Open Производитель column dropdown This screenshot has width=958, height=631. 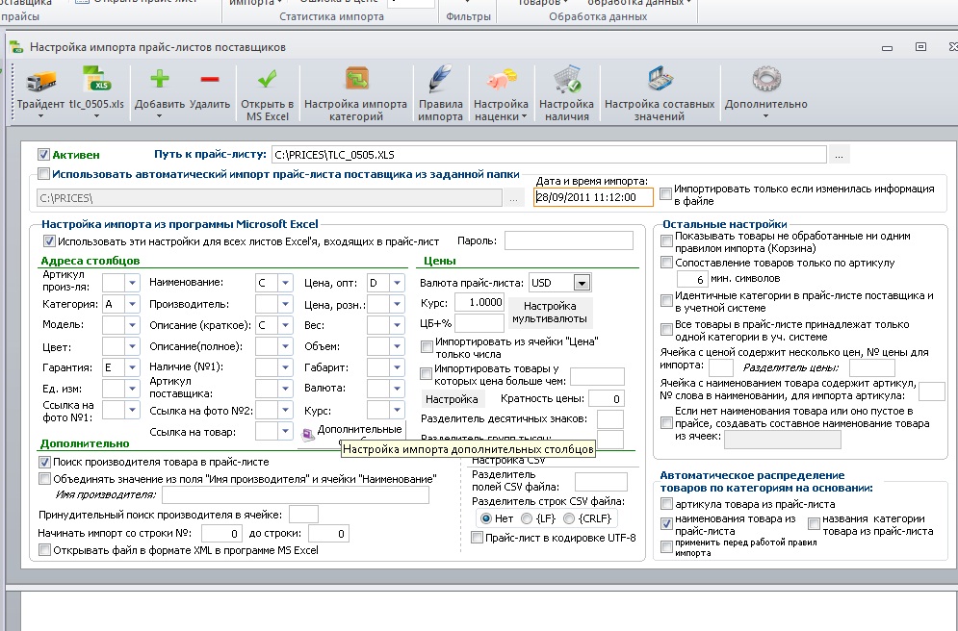[285, 304]
